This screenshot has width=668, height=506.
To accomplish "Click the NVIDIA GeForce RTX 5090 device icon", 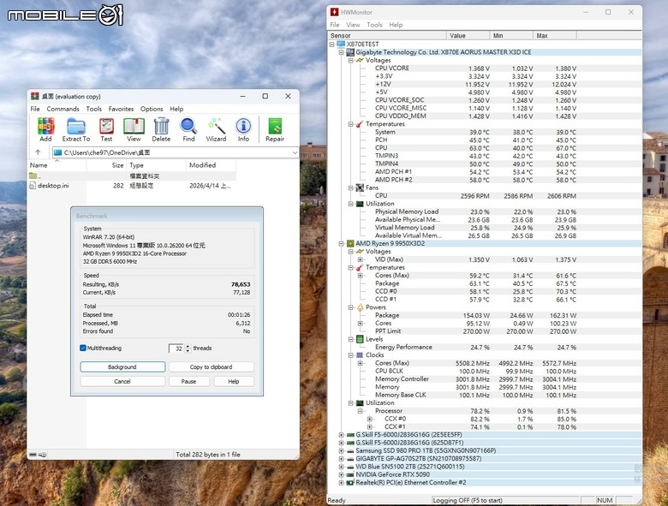I will (x=350, y=474).
